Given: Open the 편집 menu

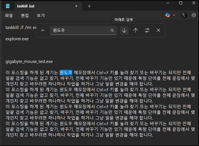Looking at the screenshot, I should (25, 15).
